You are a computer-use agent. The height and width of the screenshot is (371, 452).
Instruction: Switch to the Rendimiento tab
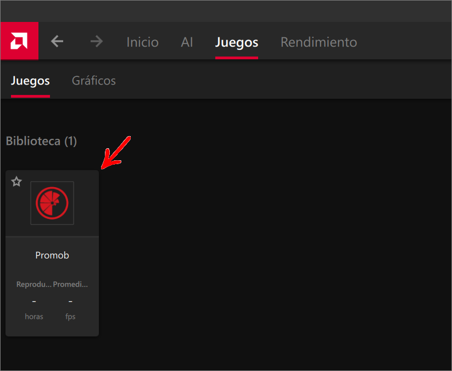pyautogui.click(x=319, y=42)
